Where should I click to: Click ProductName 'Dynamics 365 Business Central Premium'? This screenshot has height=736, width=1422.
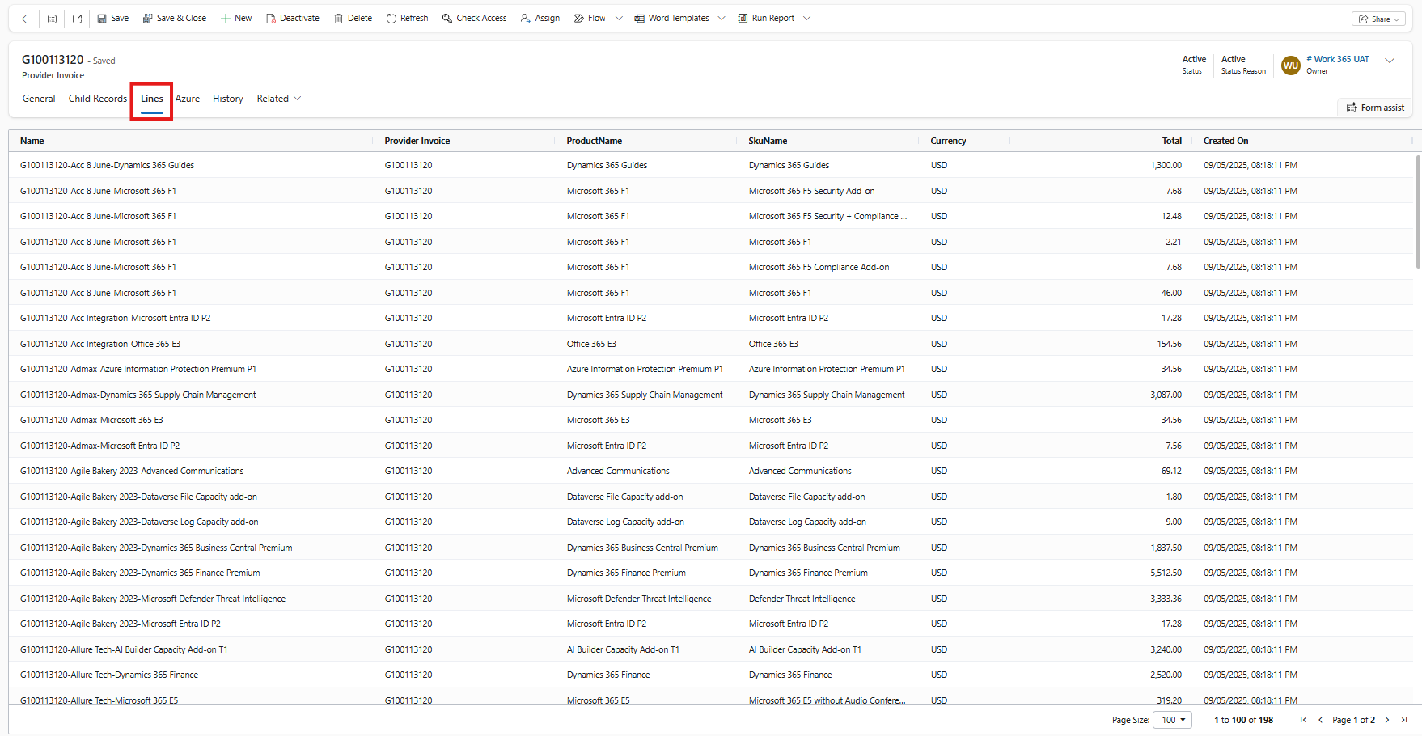point(642,548)
